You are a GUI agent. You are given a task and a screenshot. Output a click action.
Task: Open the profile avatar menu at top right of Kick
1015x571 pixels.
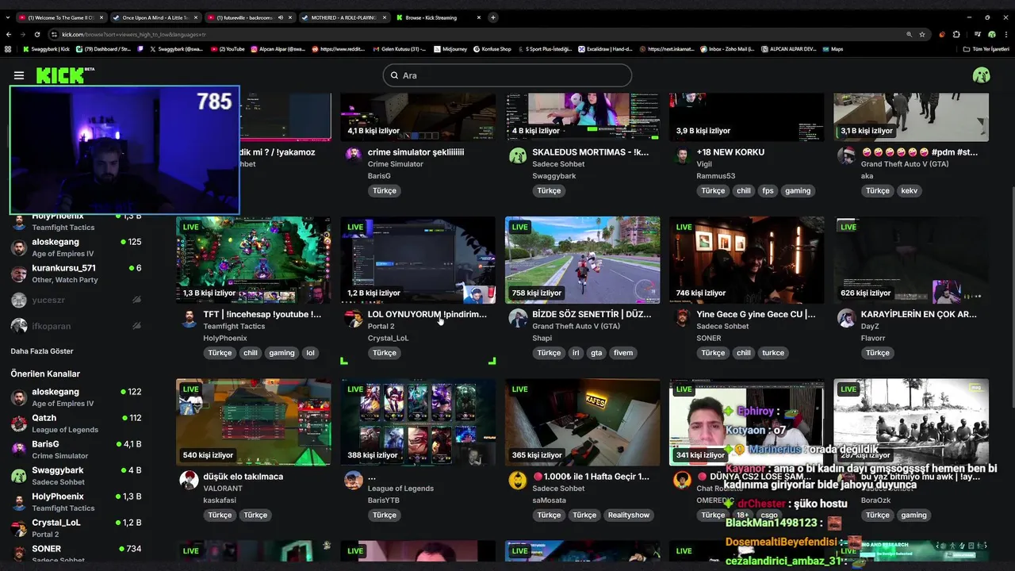point(982,75)
